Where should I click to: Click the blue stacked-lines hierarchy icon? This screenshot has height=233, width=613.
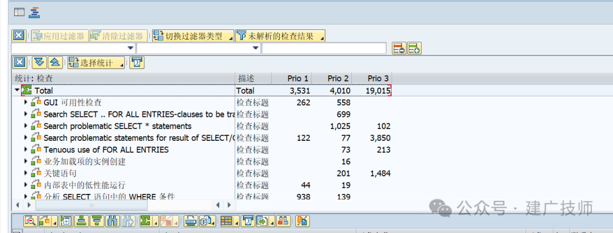pos(34,12)
